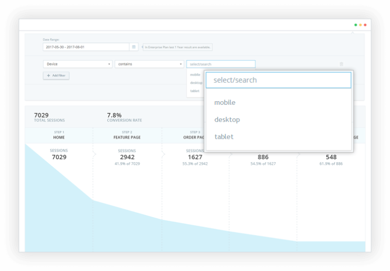Click the small select/search filter value field
390x271 pixels.
[221, 64]
